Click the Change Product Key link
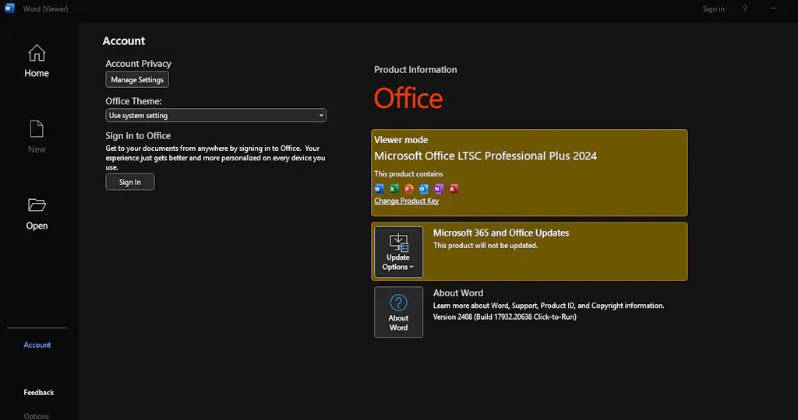The width and height of the screenshot is (798, 420). tap(406, 201)
